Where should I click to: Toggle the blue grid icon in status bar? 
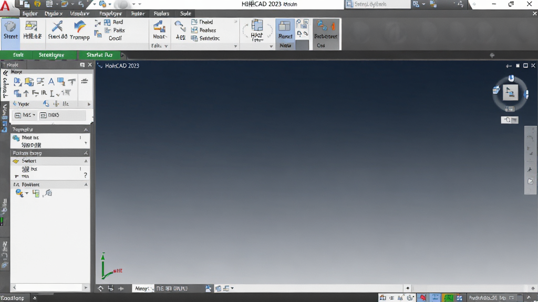(459, 298)
